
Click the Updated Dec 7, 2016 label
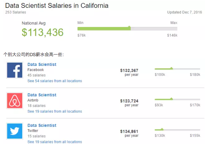coord(185,12)
